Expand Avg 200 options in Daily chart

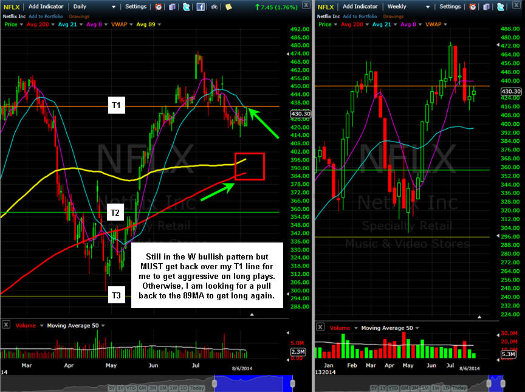click(53, 24)
